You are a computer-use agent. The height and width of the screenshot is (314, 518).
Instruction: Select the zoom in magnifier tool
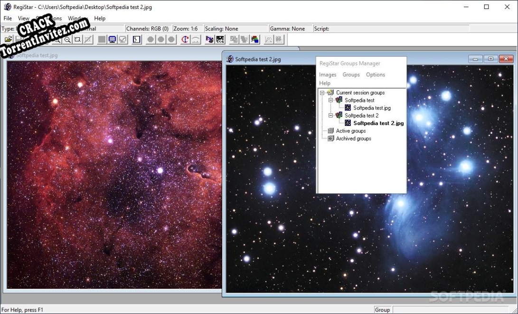click(x=58, y=39)
